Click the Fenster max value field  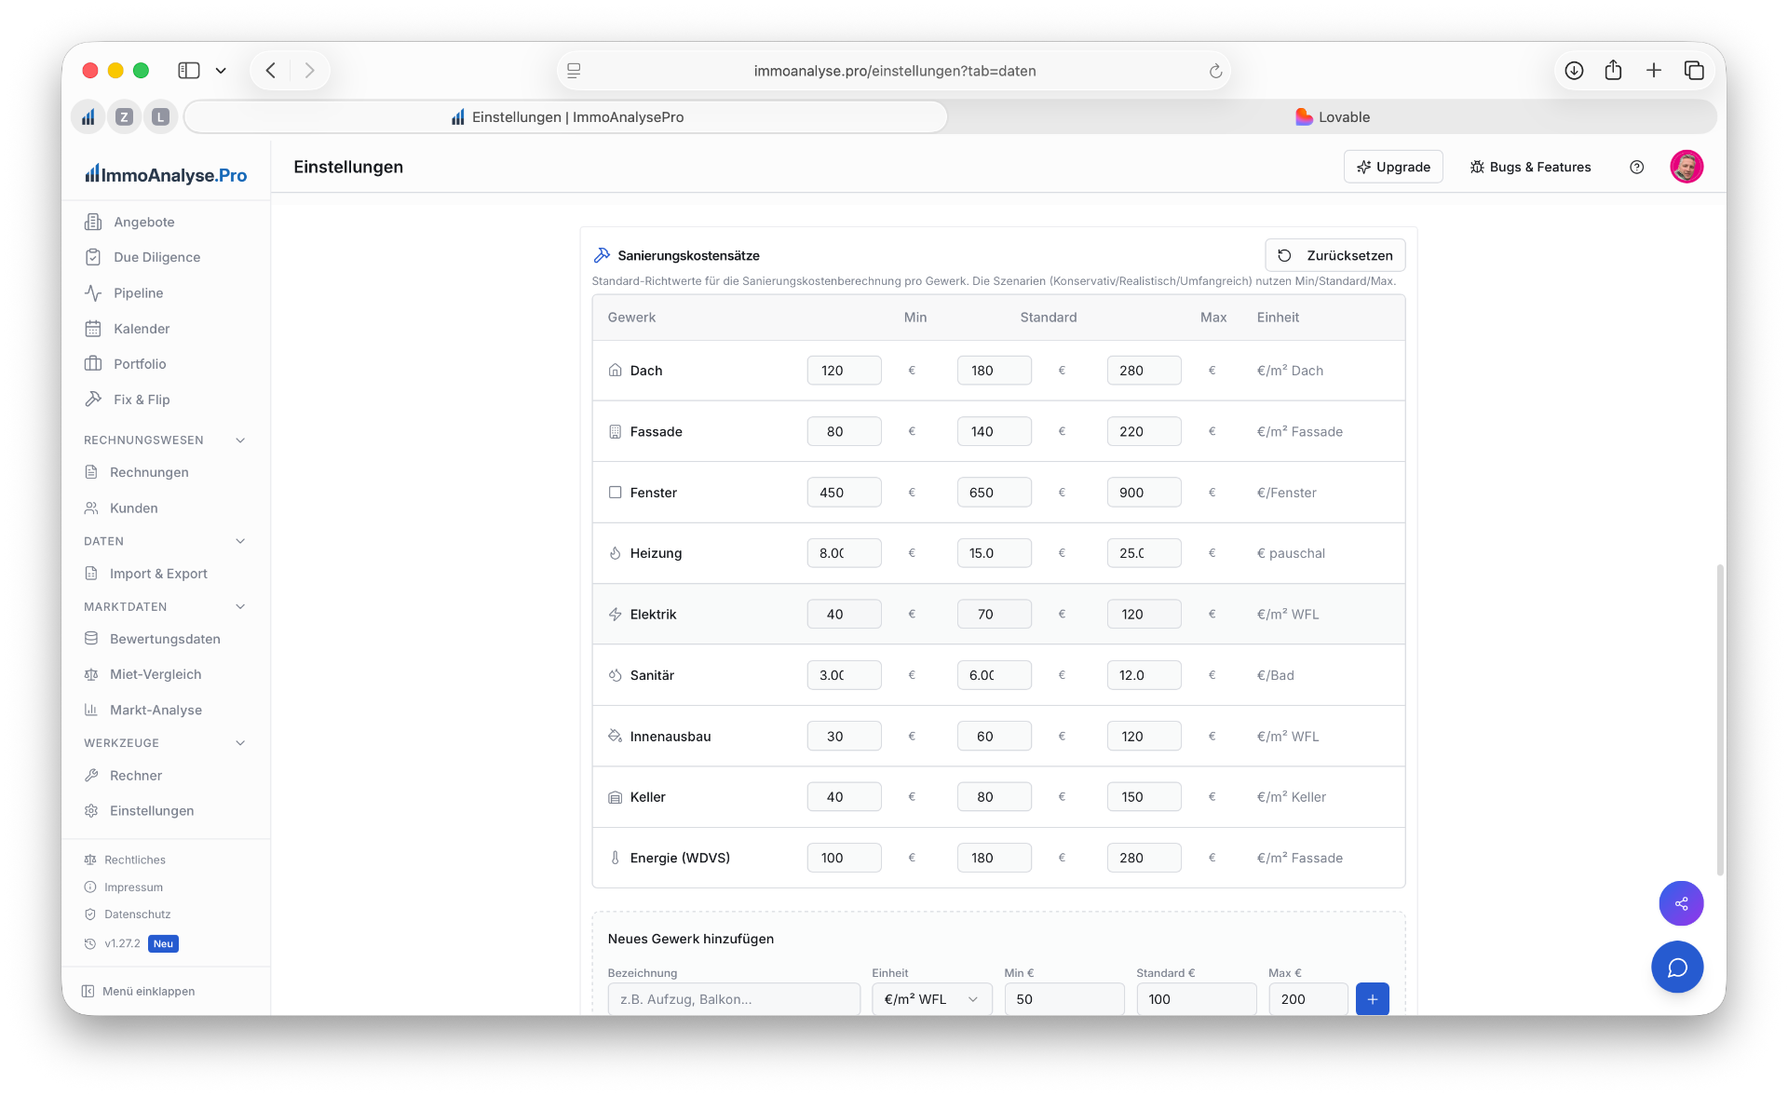click(1144, 493)
